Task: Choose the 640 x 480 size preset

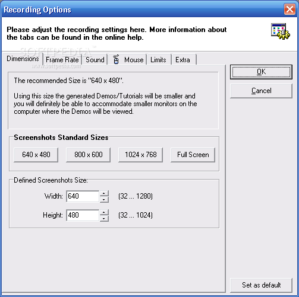Action: (x=36, y=155)
